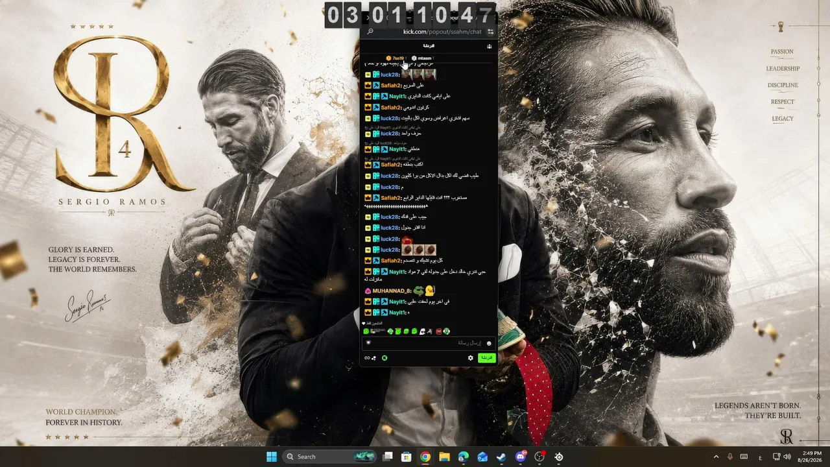Switch the Arabic input language indicator
The height and width of the screenshot is (467, 830).
[x=760, y=457]
